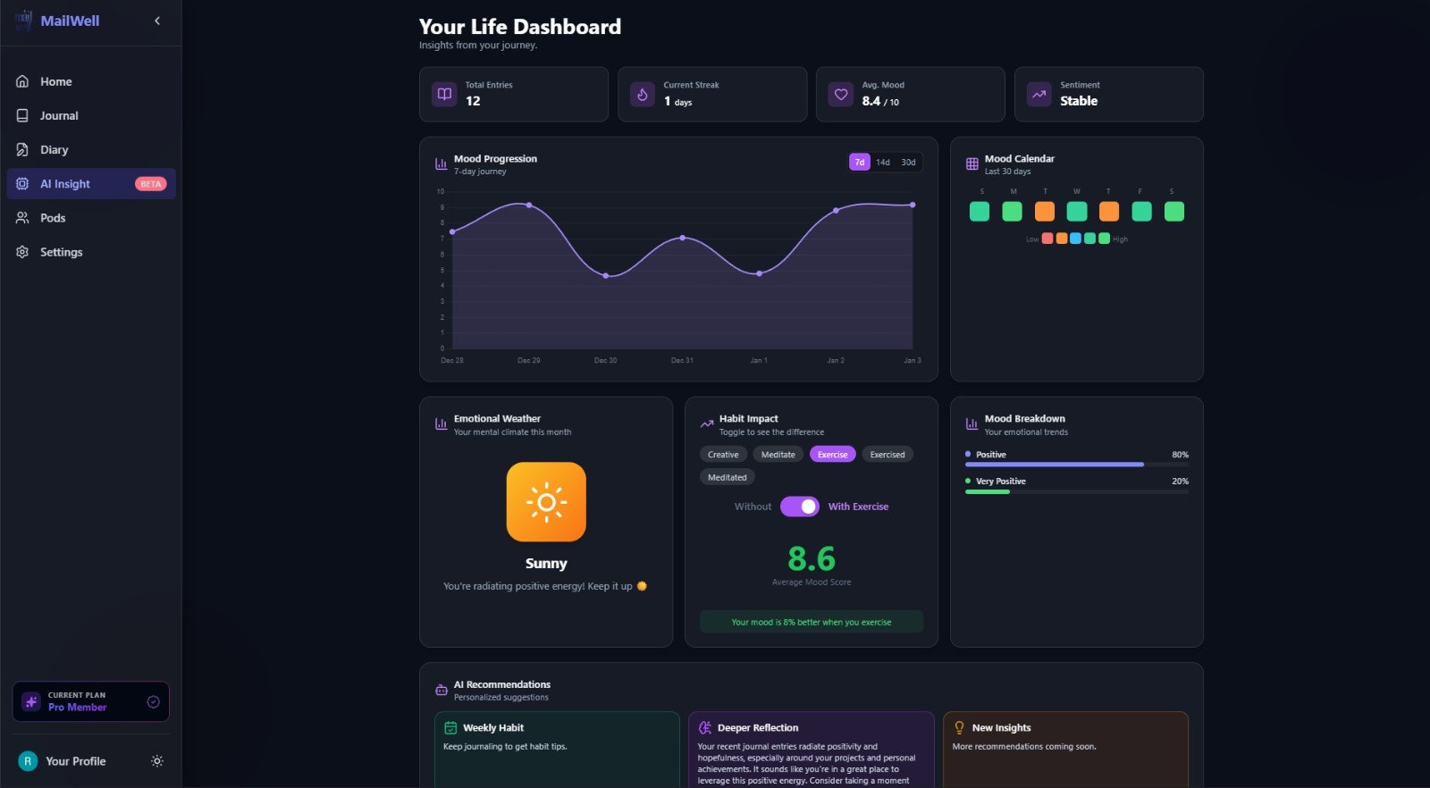This screenshot has width=1430, height=788.
Task: Click the Current Streak flame icon
Action: pos(643,94)
